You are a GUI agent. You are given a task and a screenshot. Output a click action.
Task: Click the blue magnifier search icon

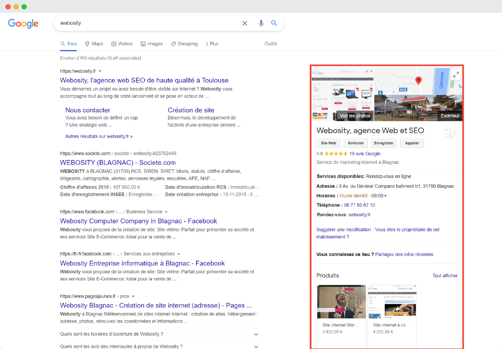pyautogui.click(x=274, y=23)
